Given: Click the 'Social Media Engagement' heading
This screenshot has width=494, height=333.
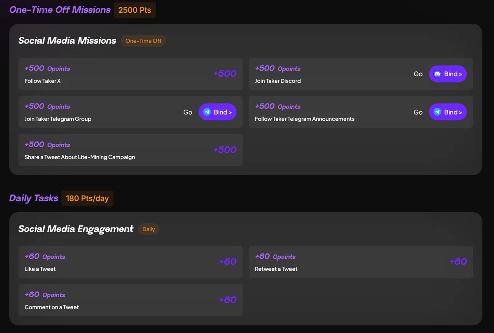Looking at the screenshot, I should 76,229.
